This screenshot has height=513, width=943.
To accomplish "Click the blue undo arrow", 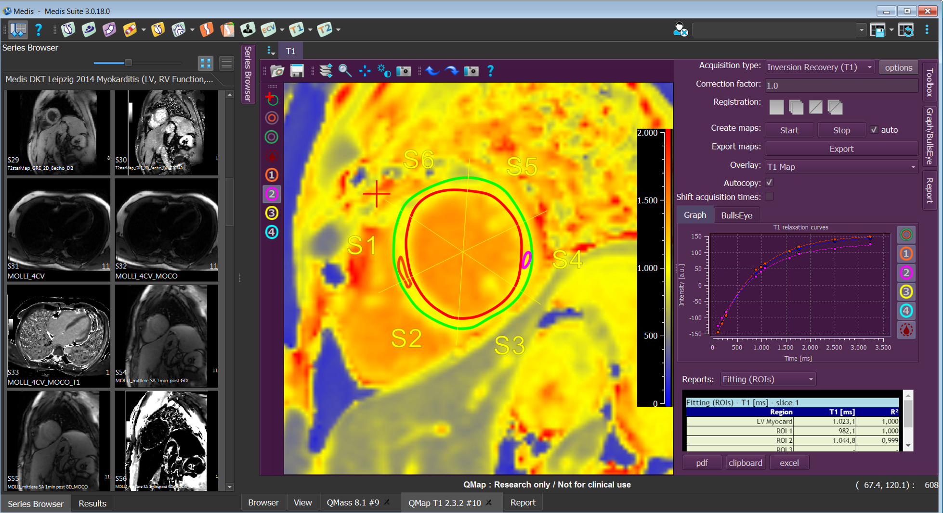I will 432,71.
